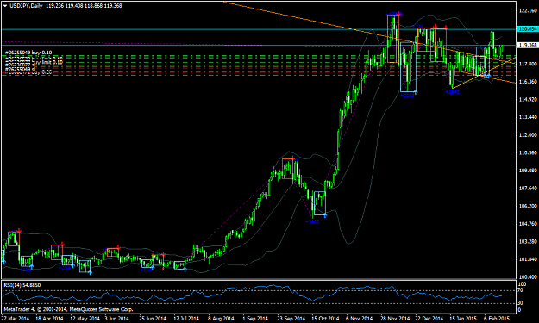
Task: Click the 103.280 price scale label
Action: point(528,242)
